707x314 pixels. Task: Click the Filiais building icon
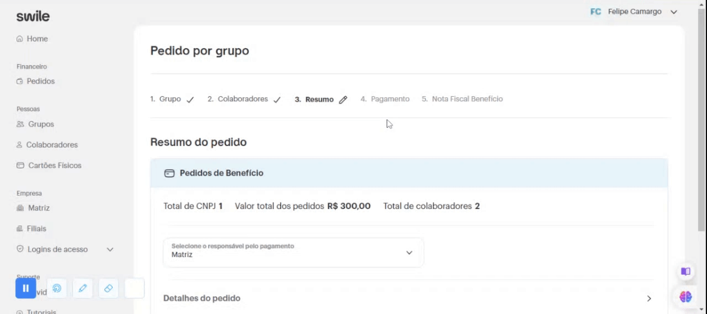pyautogui.click(x=19, y=228)
